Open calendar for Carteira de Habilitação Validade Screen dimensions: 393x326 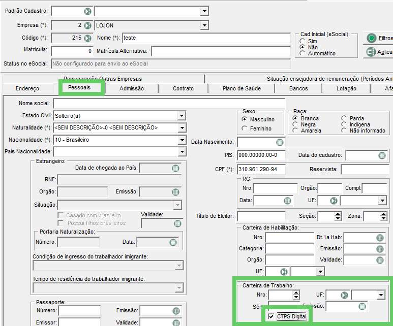tap(380, 260)
